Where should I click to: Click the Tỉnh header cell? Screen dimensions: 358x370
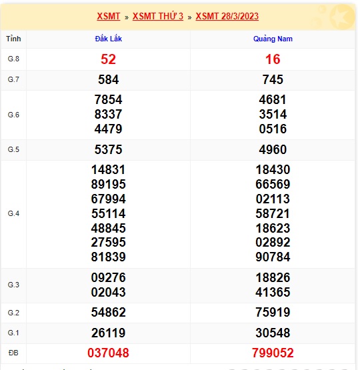click(x=13, y=39)
